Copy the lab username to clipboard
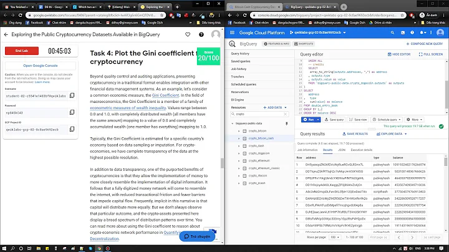The image size is (449, 252). pos(72,95)
